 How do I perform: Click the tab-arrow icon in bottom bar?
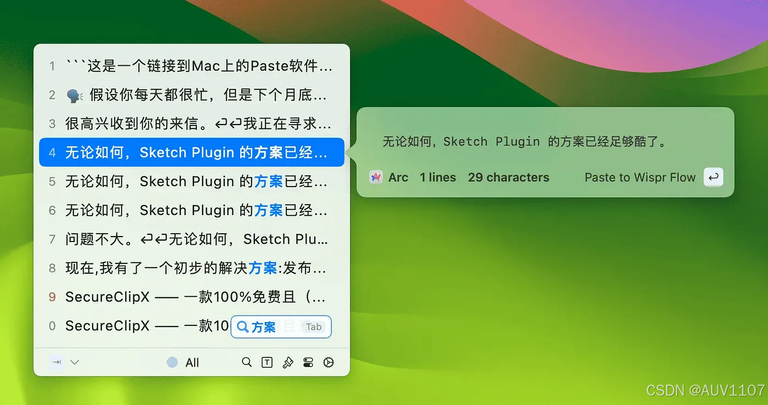(x=57, y=362)
